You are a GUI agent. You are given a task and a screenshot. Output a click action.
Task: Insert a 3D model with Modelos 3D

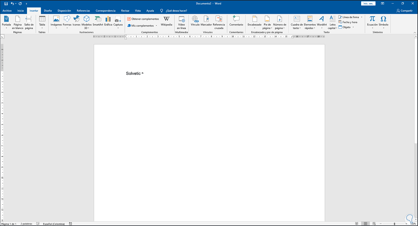tap(86, 22)
